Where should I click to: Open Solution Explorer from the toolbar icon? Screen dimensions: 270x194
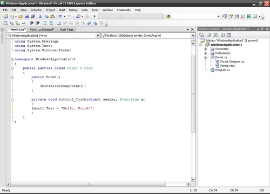(x=225, y=17)
